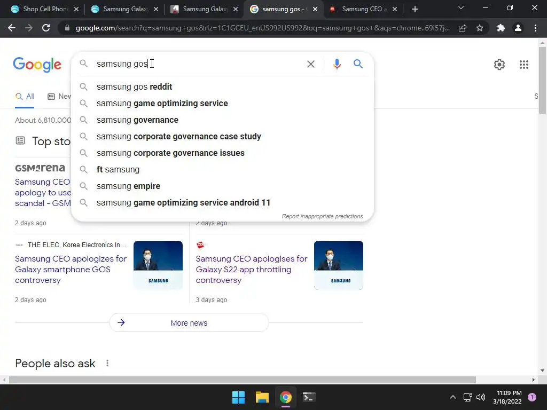Click the More news button
This screenshot has height=410, width=547.
tap(189, 323)
